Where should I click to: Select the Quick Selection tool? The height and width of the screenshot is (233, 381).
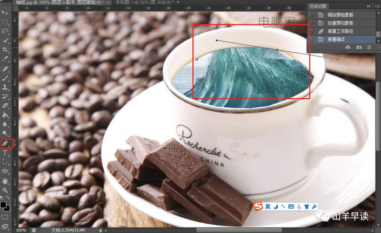pos(5,40)
